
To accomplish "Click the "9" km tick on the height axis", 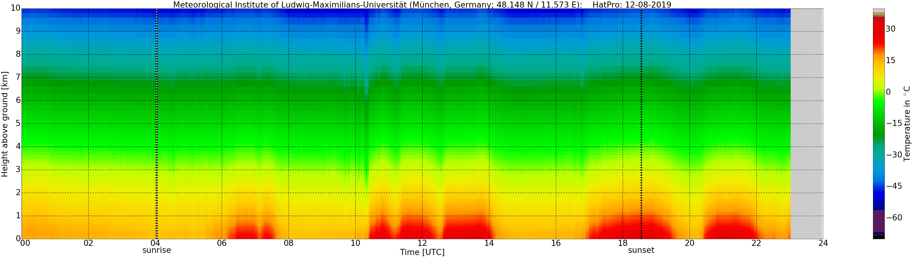I will click(x=18, y=31).
